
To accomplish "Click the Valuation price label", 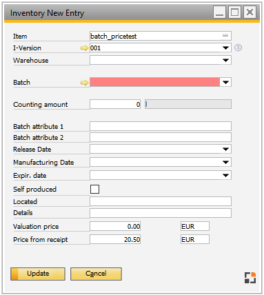I will pos(36,227).
